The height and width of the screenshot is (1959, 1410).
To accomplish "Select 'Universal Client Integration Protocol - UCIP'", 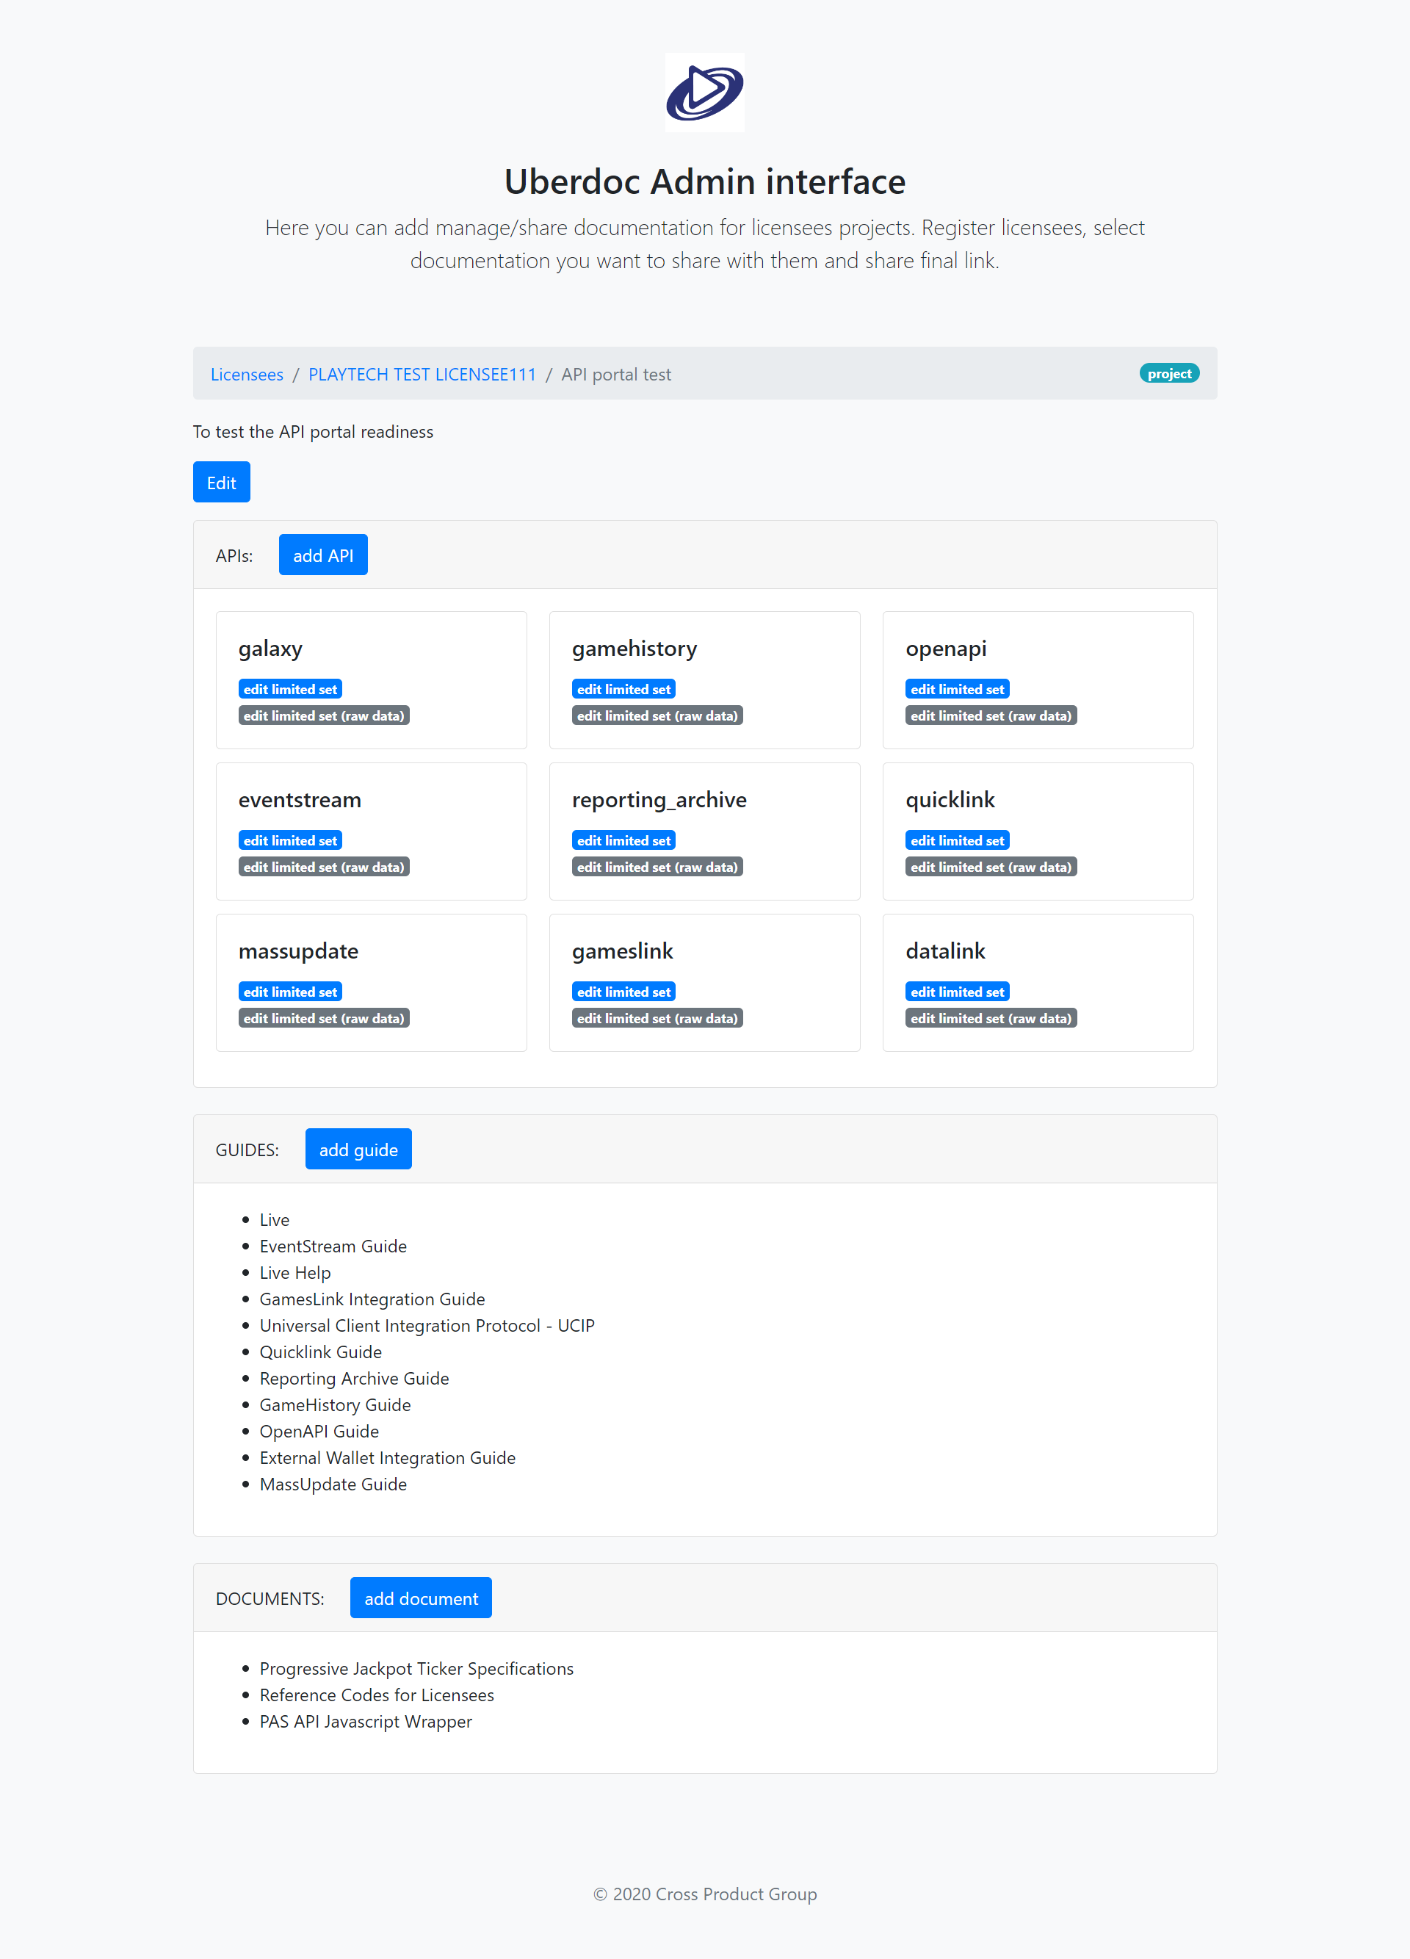I will coord(427,1325).
